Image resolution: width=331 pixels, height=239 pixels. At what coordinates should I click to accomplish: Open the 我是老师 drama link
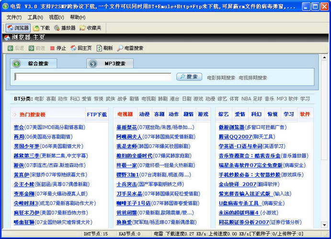[x=126, y=146]
